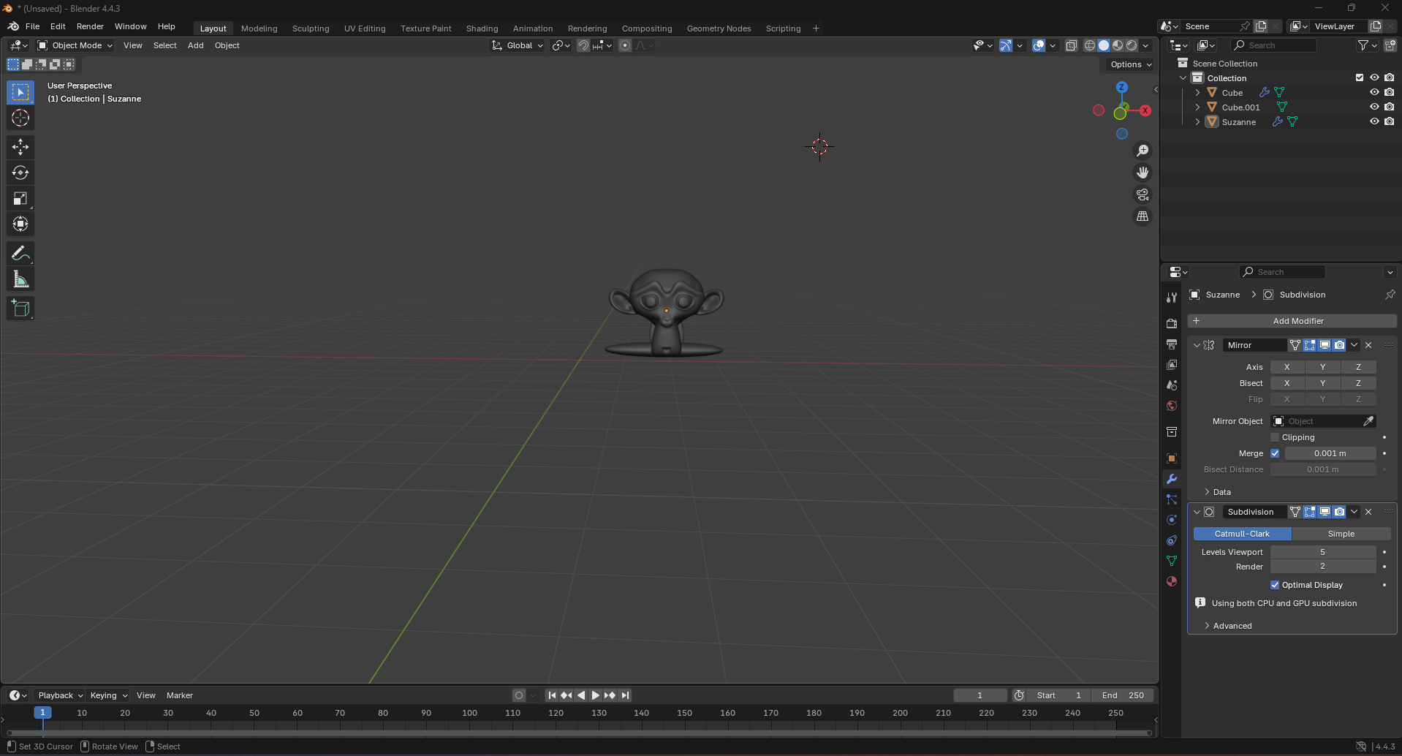The width and height of the screenshot is (1402, 756).
Task: Switch to the Geometry Nodes workspace tab
Action: pyautogui.click(x=719, y=29)
